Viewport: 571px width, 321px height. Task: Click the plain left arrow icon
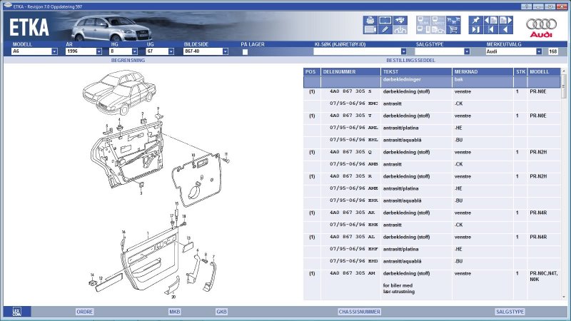pos(504,30)
